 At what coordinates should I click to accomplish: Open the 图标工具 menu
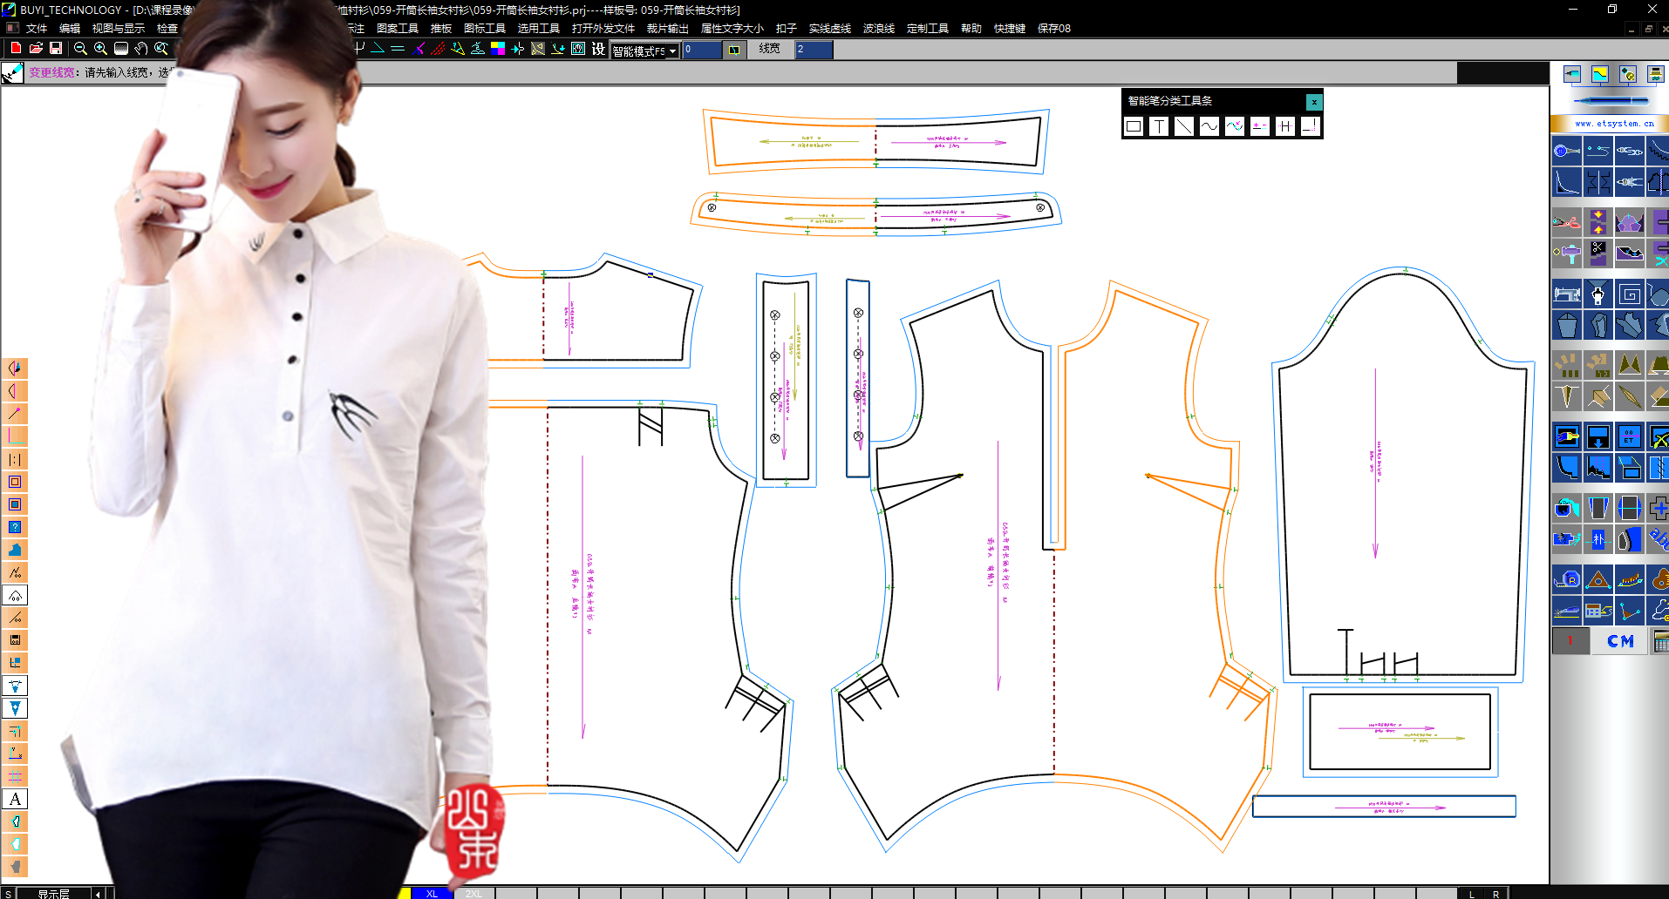485,28
